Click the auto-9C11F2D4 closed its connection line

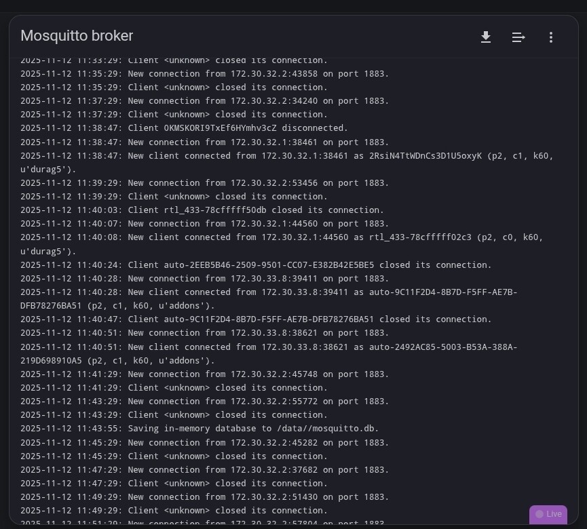256,319
